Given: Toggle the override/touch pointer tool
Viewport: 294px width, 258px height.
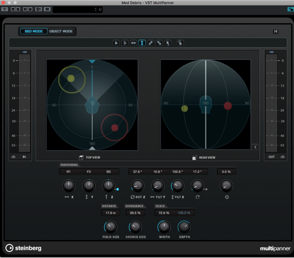Looking at the screenshot, I should point(180,43).
